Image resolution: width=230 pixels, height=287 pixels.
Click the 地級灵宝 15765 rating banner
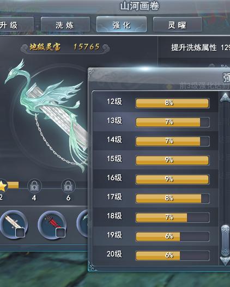65,47
